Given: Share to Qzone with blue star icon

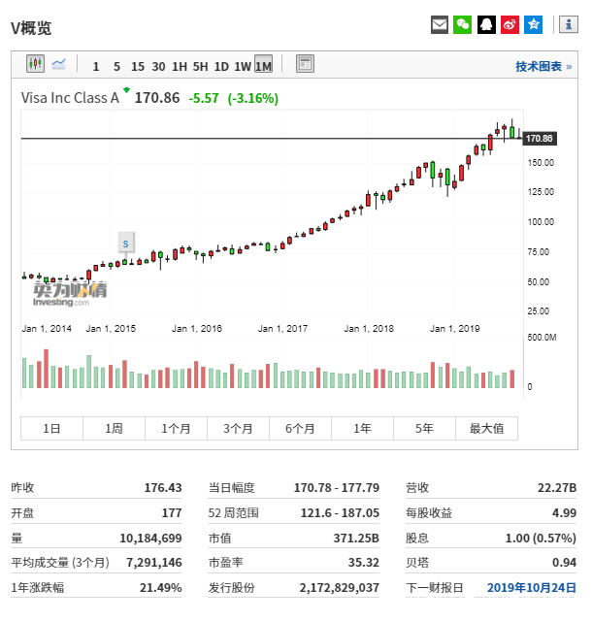Looking at the screenshot, I should 534,25.
